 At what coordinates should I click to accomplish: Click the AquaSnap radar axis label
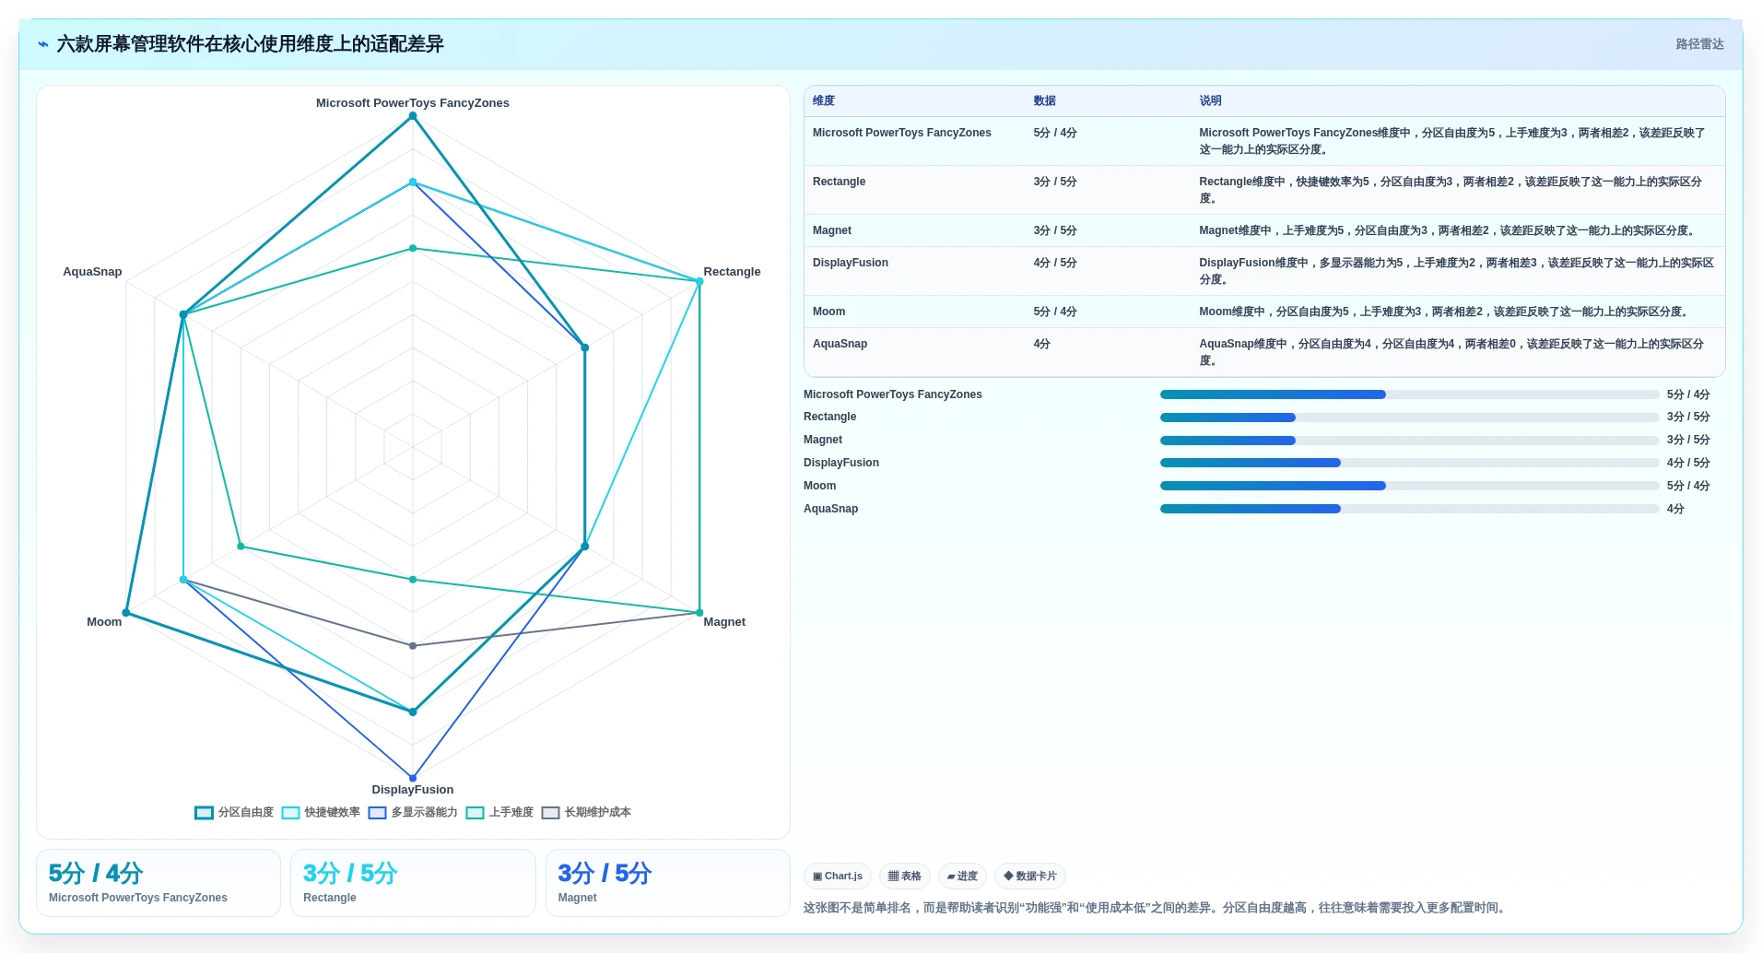pos(92,272)
